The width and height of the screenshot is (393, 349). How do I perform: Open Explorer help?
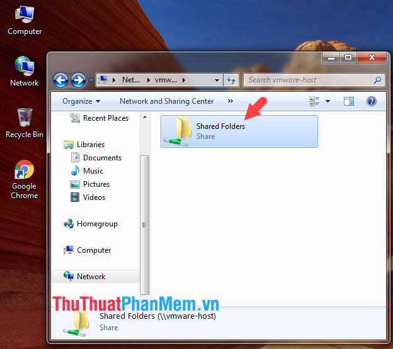(371, 101)
